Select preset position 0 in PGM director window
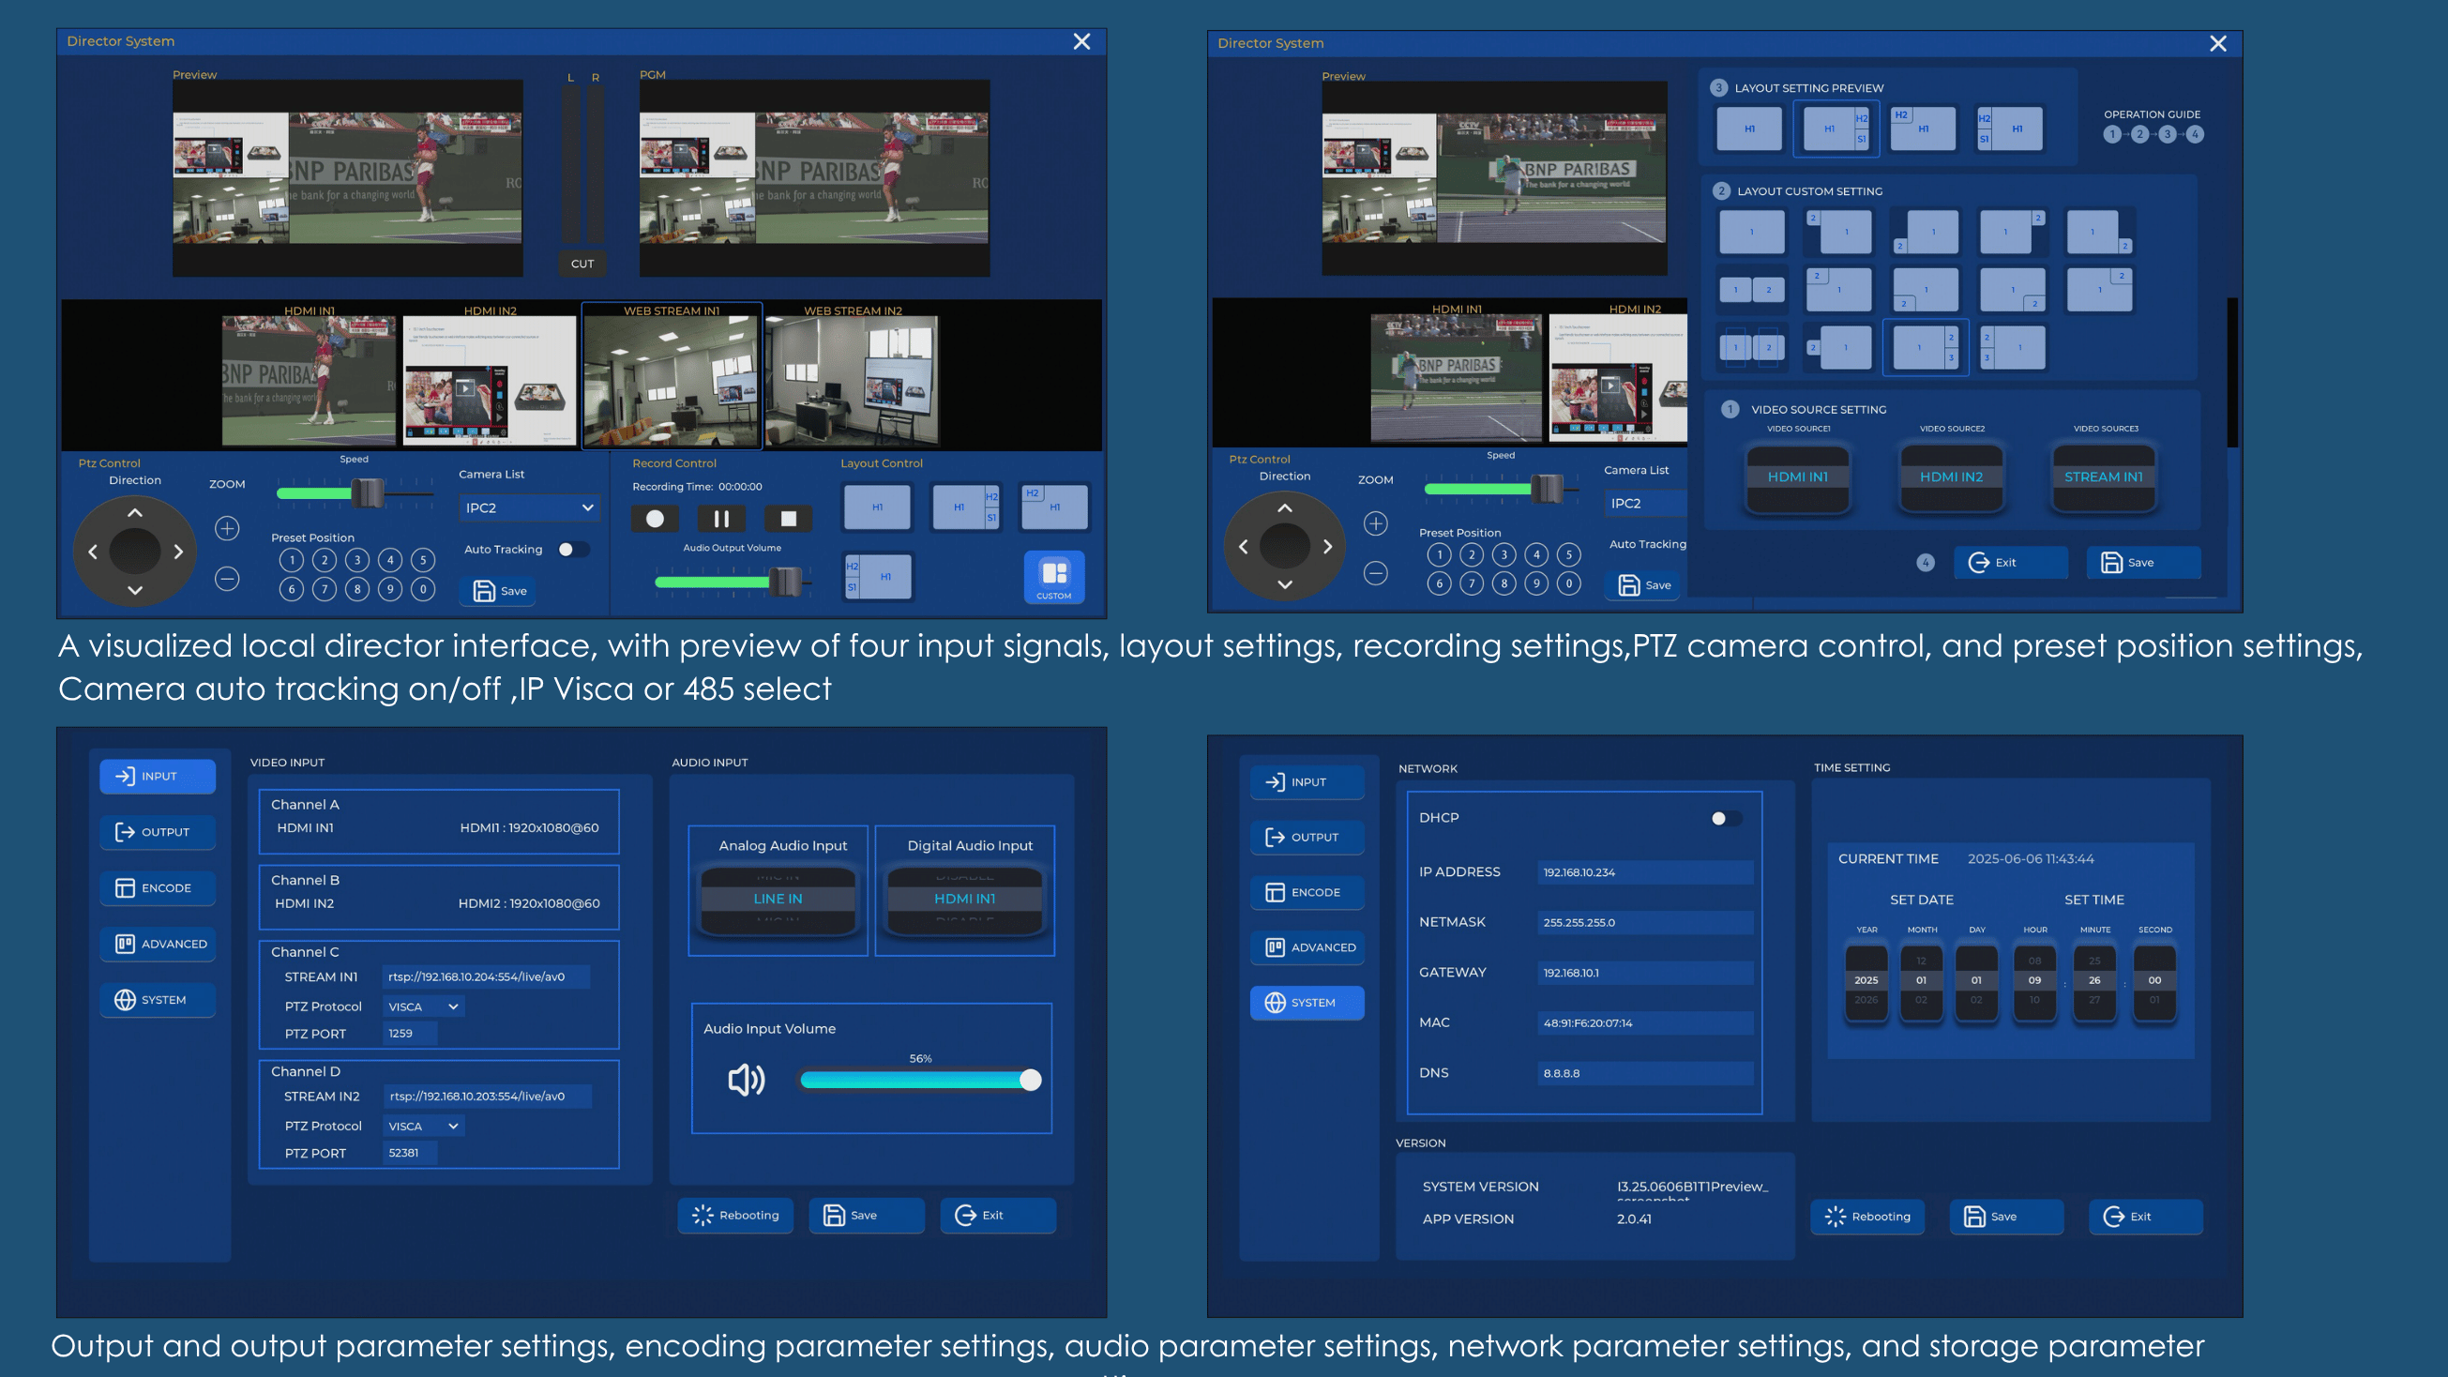The image size is (2448, 1377). tap(424, 589)
